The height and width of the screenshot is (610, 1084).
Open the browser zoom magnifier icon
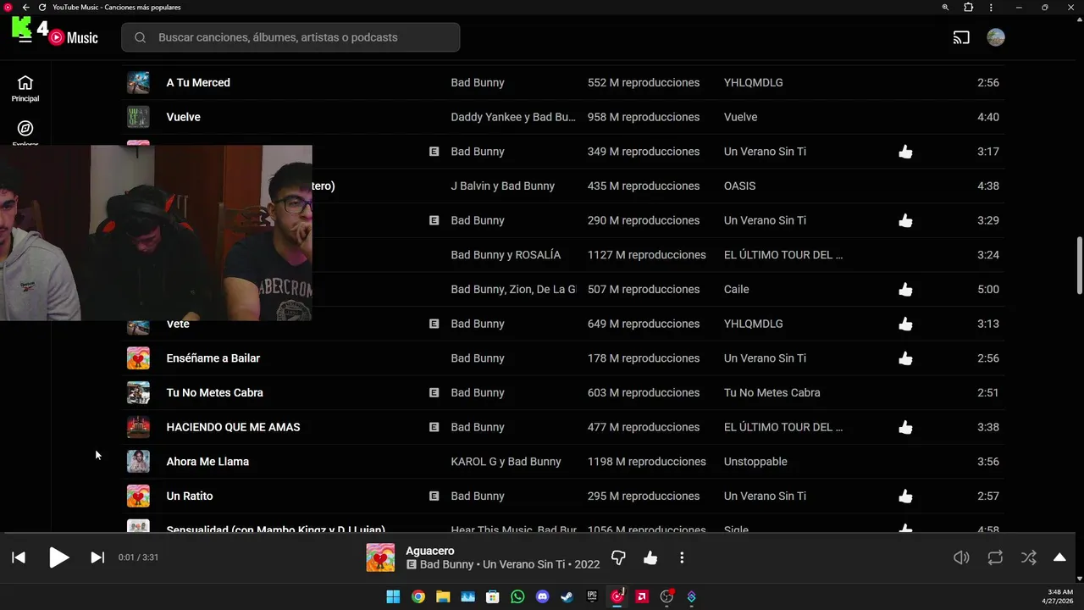(x=945, y=7)
